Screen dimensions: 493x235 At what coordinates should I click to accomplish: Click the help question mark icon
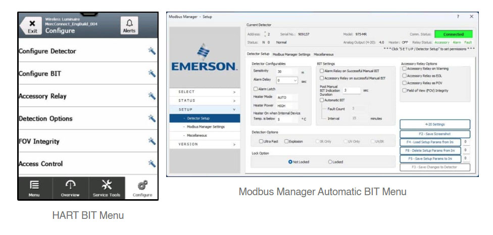pos(458,17)
